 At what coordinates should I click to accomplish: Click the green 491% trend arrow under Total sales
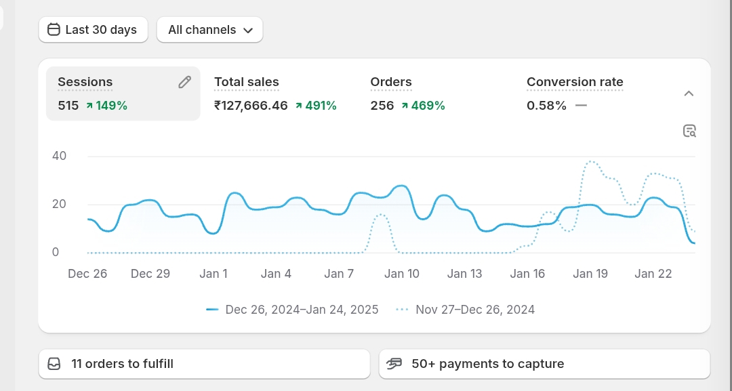pyautogui.click(x=299, y=106)
